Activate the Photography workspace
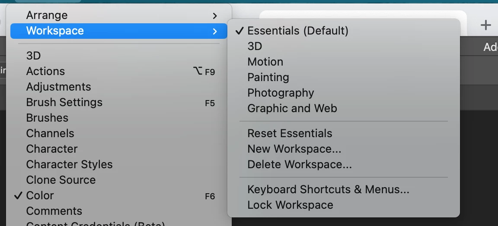 pos(281,93)
